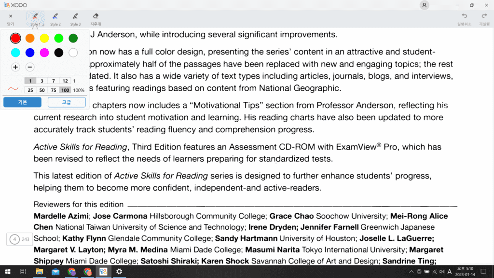Set pen thickness to 3
The height and width of the screenshot is (278, 494).
pyautogui.click(x=42, y=81)
